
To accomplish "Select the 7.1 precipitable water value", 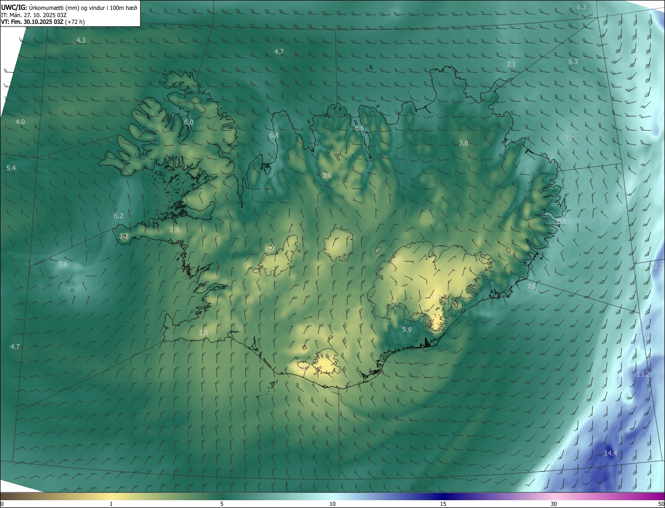I will (511, 64).
